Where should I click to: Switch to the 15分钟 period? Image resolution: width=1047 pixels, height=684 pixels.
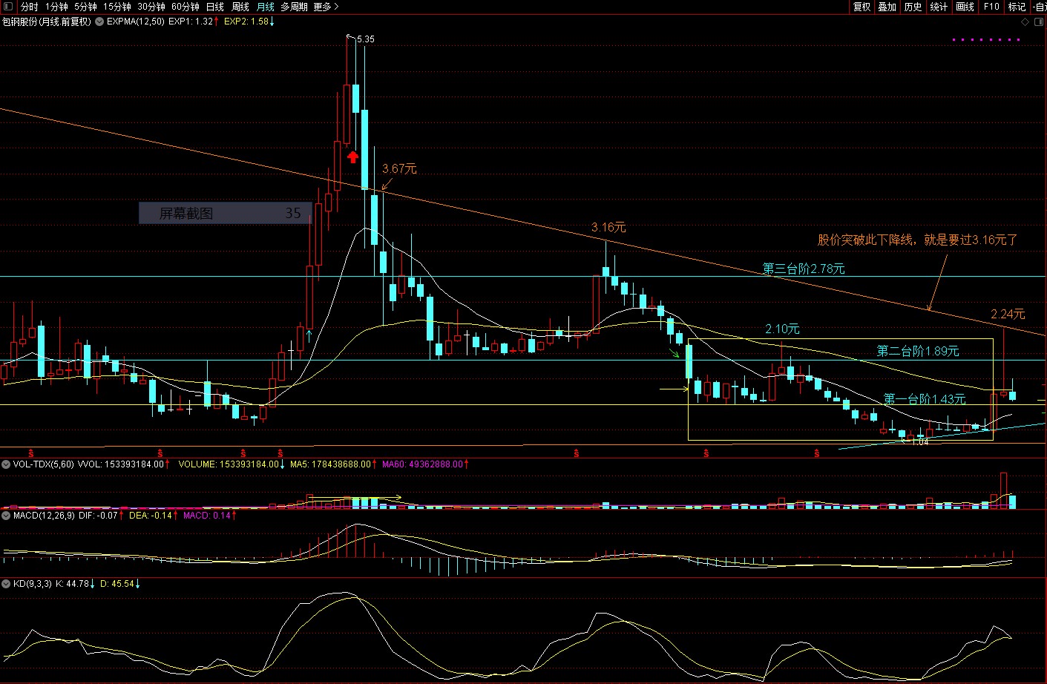[x=117, y=7]
